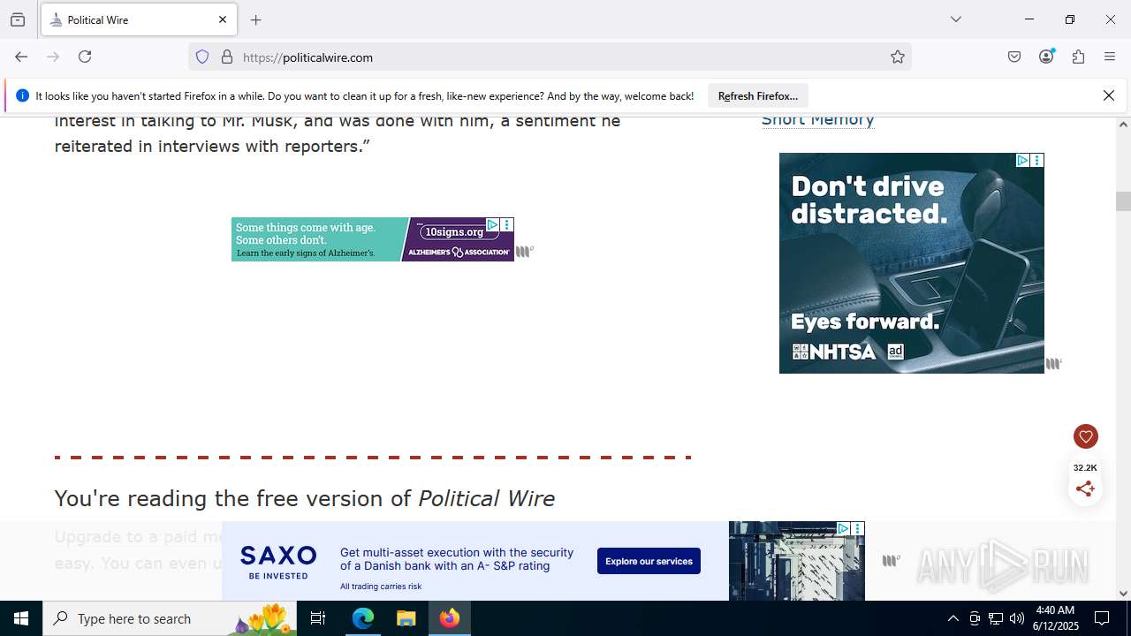1131x636 pixels.
Task: Open the Firefox application menu
Action: 1110,57
